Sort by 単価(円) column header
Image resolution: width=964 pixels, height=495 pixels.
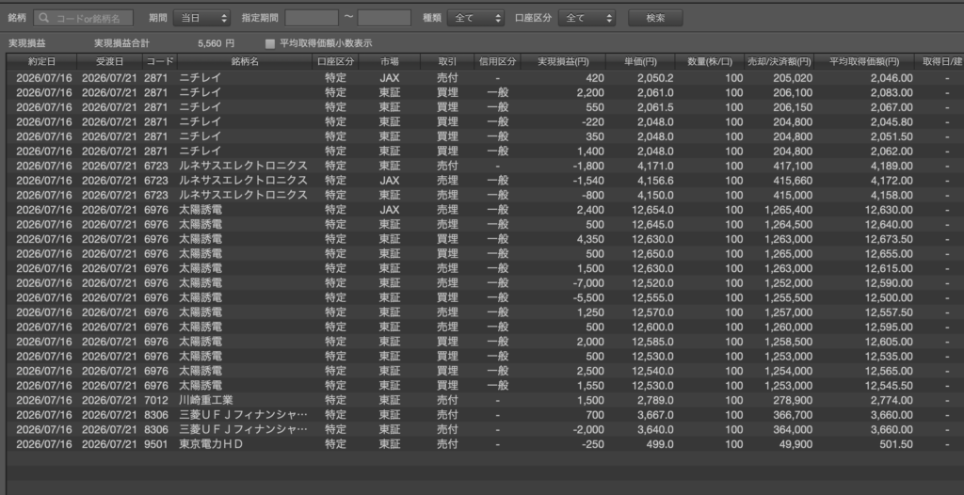[640, 61]
